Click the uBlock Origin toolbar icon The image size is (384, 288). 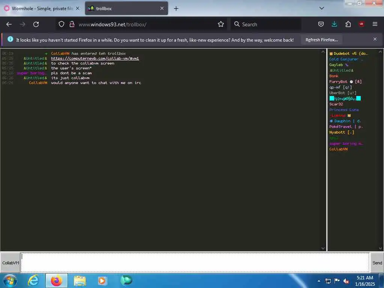pos(361,24)
